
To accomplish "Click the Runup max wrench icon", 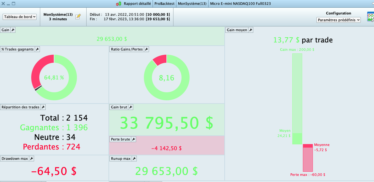I will coord(134,159).
